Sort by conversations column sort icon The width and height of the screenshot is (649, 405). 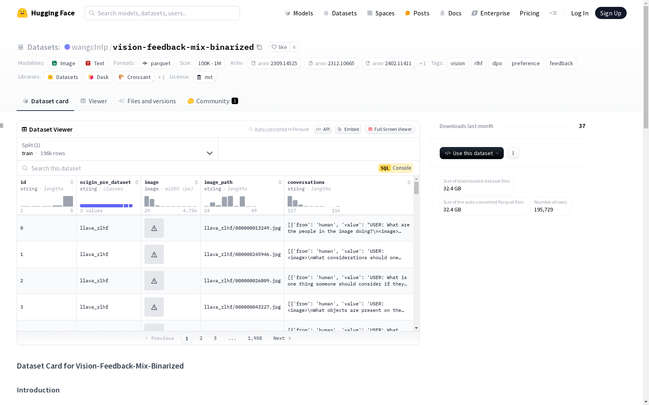pos(409,182)
